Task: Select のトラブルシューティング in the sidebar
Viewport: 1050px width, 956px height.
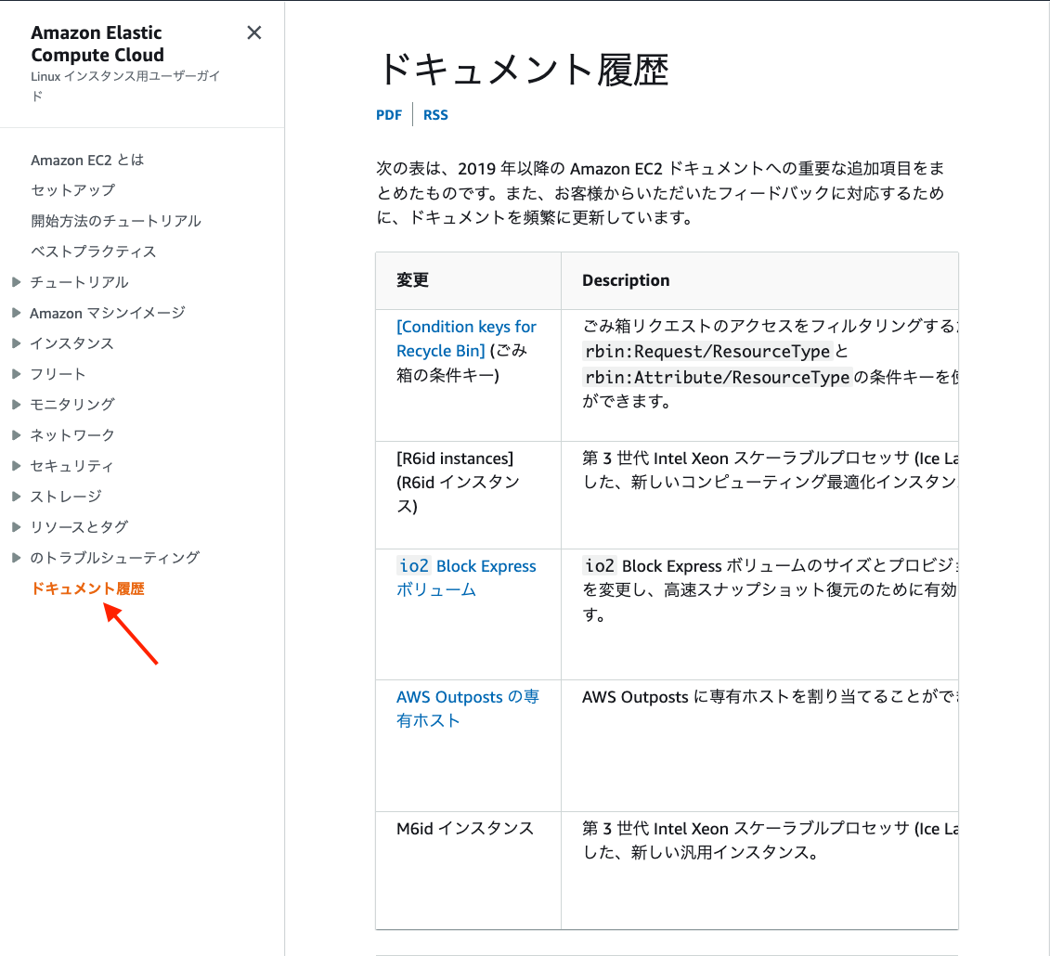Action: pos(115,558)
